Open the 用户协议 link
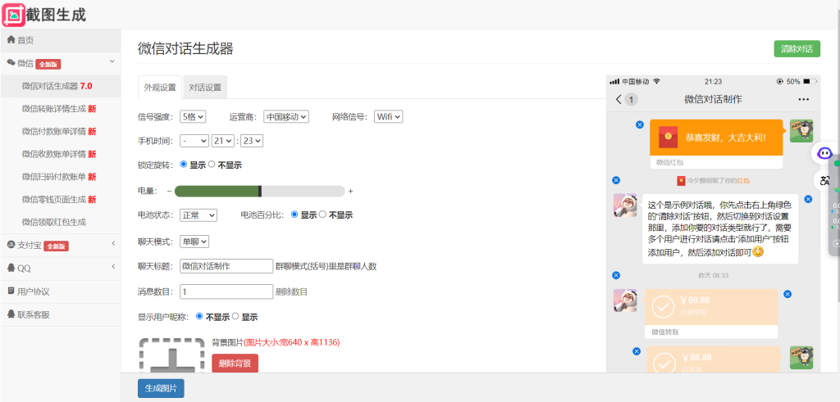 [33, 291]
